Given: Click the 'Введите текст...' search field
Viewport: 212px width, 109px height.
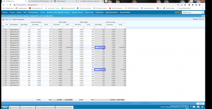Looking at the screenshot, I should point(192,12).
